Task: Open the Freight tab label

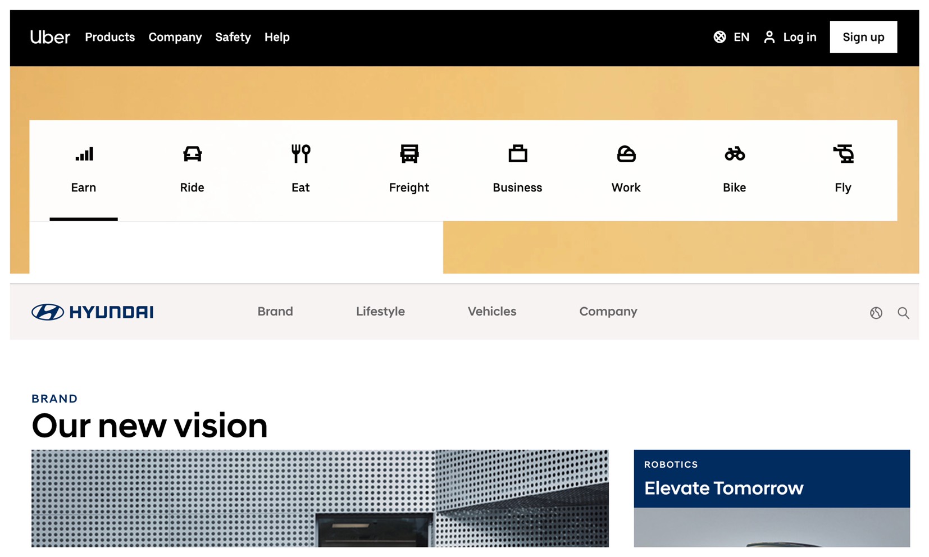Action: (409, 188)
